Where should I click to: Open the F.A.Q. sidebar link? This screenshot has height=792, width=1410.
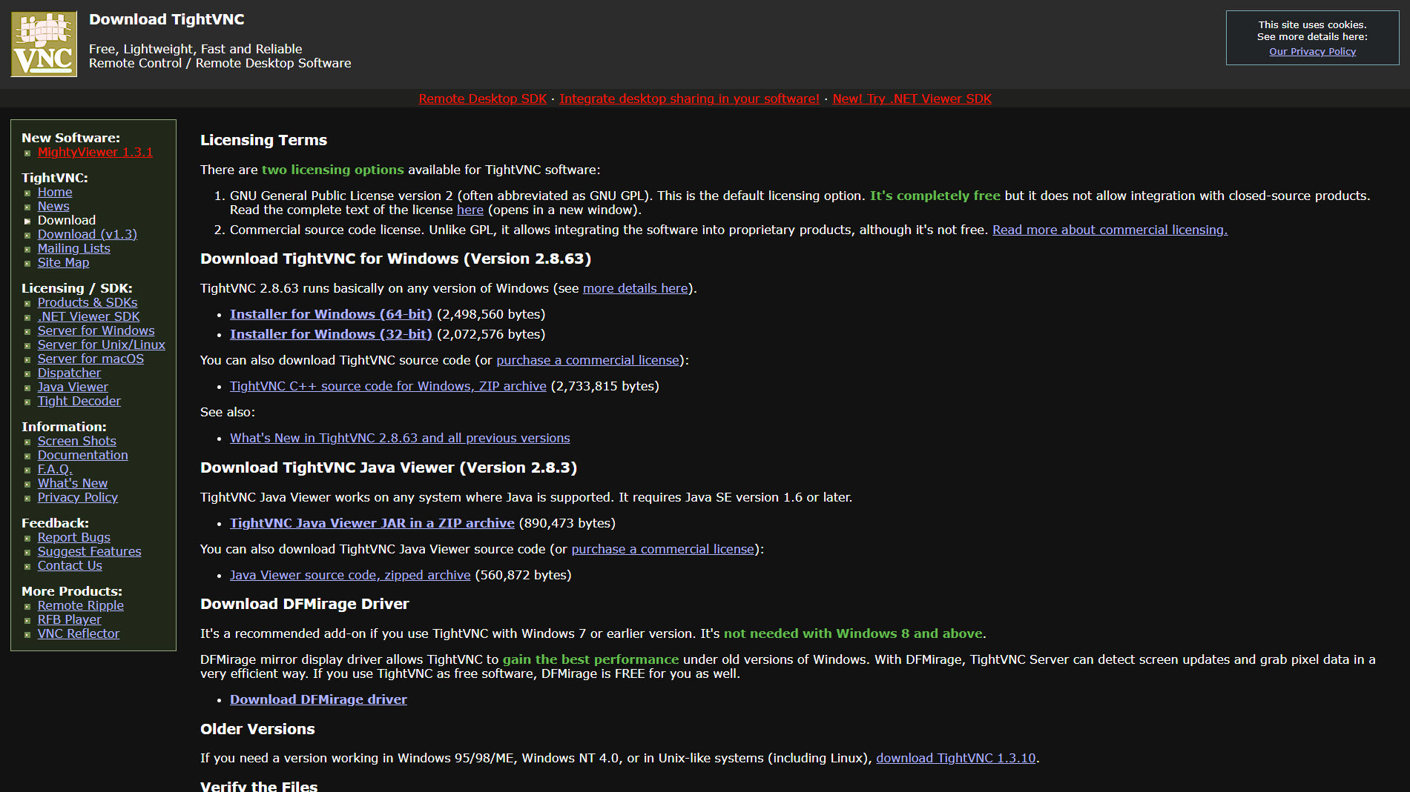click(x=55, y=469)
